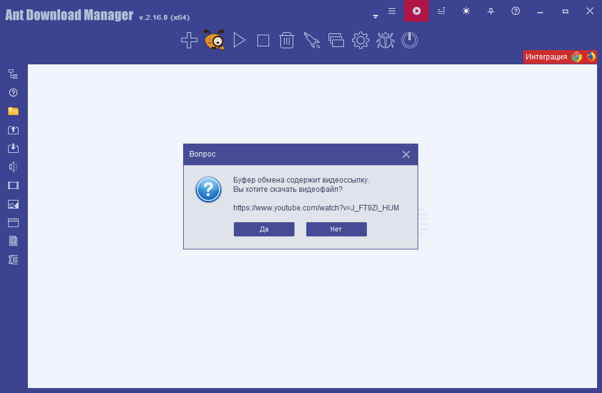Click Нет to decline the download
The height and width of the screenshot is (393, 602).
(336, 229)
